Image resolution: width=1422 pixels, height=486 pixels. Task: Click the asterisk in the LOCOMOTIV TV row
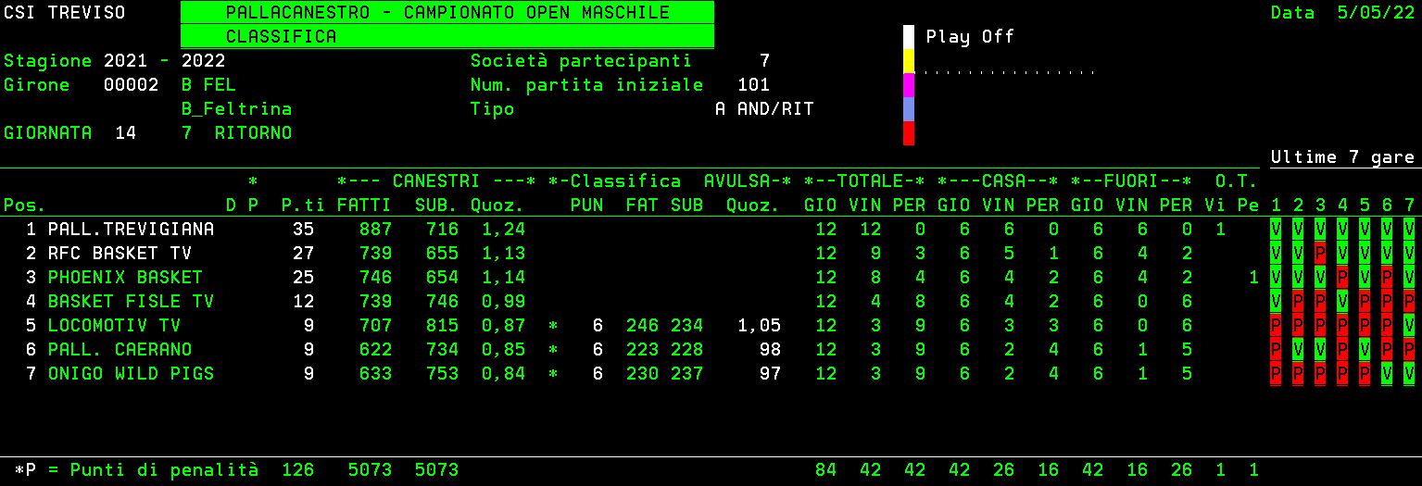553,326
